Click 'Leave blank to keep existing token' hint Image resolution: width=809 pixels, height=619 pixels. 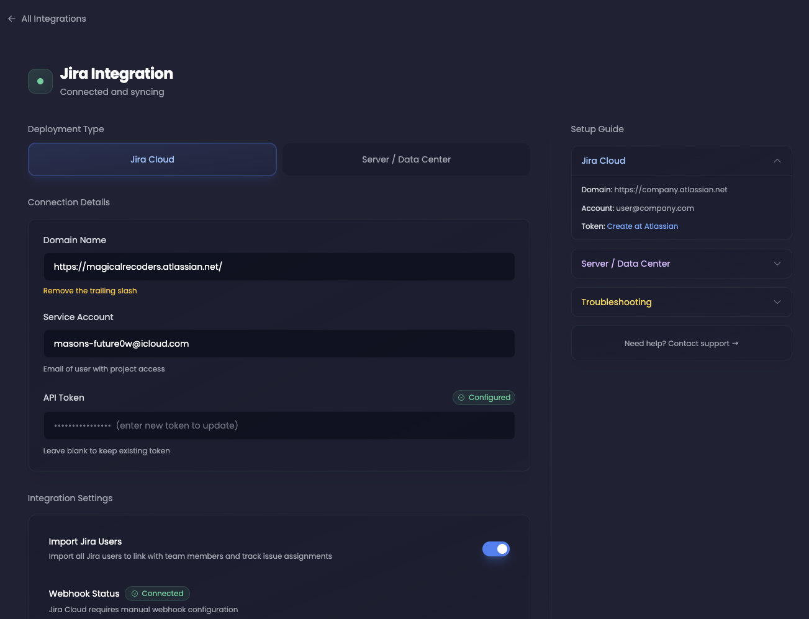coord(106,451)
